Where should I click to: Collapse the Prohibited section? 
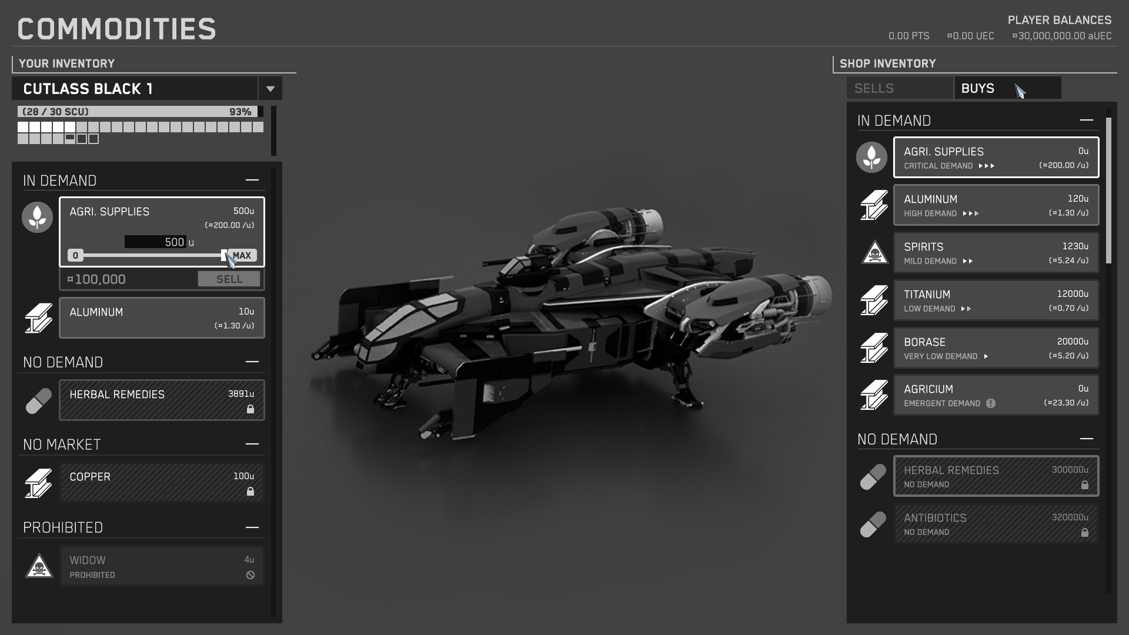252,527
